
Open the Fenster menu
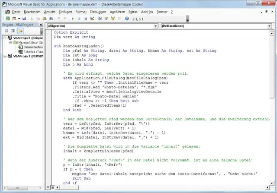(x=162, y=12)
